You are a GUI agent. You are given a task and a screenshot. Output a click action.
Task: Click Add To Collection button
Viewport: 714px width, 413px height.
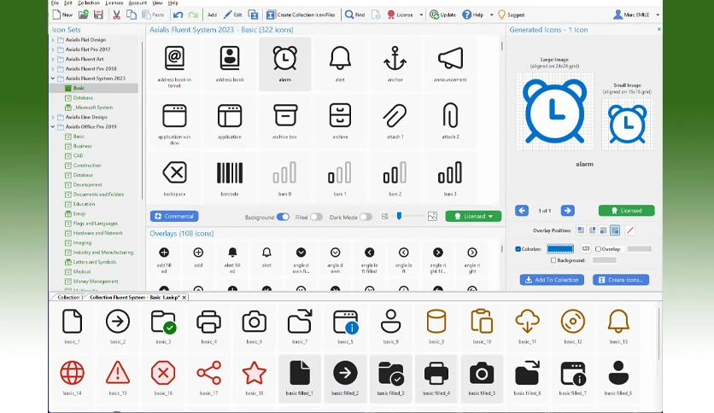pyautogui.click(x=552, y=280)
